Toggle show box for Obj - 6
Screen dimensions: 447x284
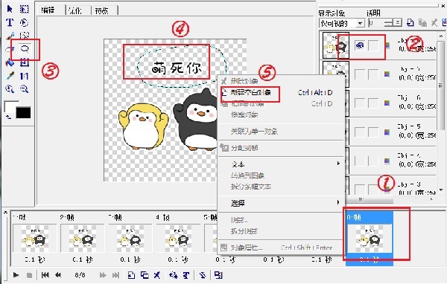point(360,103)
